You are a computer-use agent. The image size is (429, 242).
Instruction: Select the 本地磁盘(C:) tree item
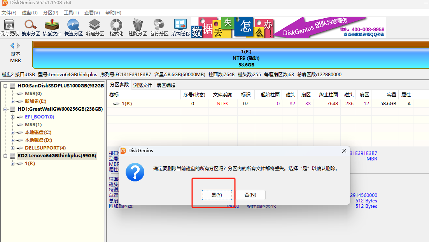[x=38, y=132]
